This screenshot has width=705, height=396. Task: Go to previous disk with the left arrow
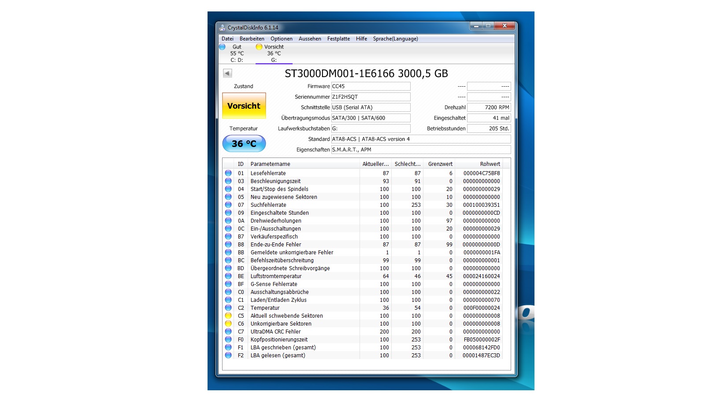click(227, 73)
